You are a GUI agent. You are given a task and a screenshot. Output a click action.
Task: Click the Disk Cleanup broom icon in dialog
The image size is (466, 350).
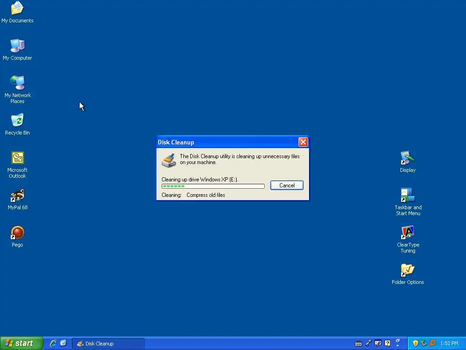coord(168,160)
